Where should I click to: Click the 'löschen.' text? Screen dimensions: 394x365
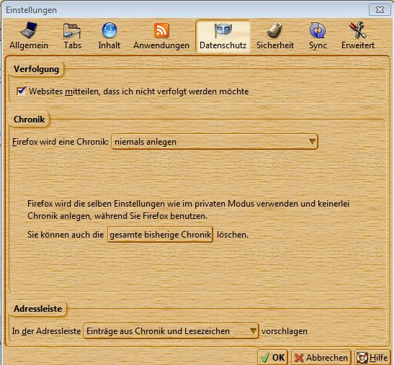click(x=233, y=235)
